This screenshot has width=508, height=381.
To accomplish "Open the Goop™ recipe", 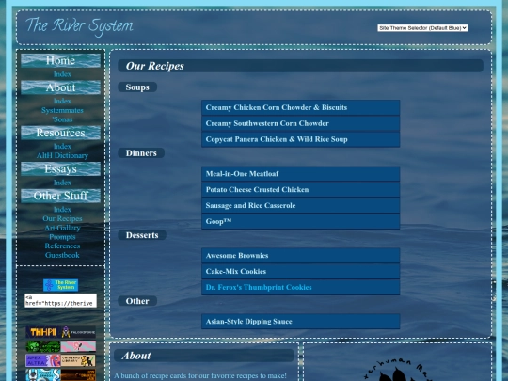I will click(x=301, y=221).
